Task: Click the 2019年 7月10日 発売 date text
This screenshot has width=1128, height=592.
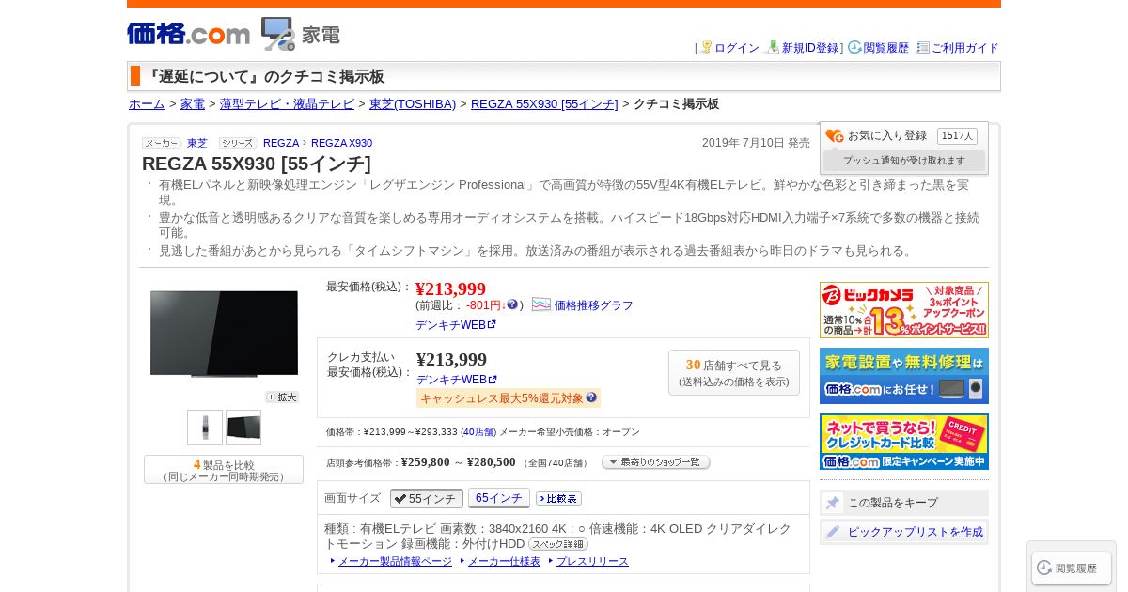Action: tap(756, 143)
